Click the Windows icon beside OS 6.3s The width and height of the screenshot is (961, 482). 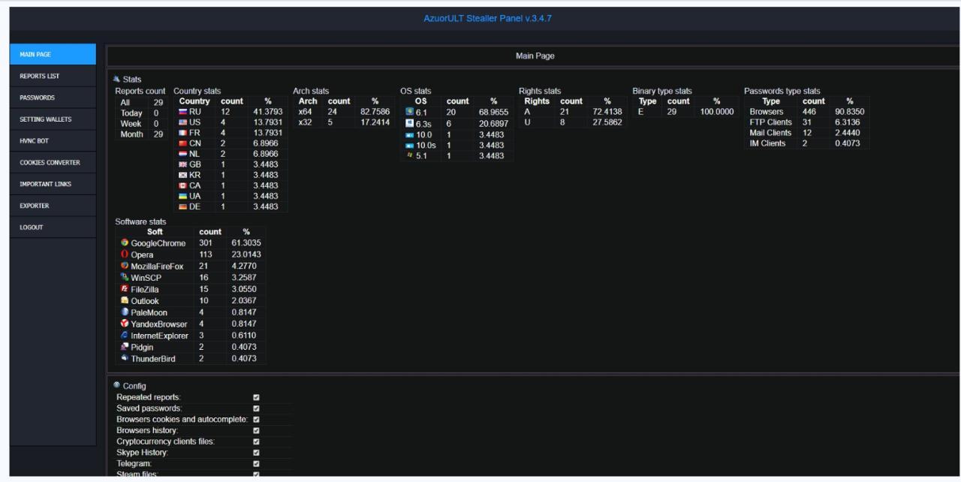coord(408,123)
